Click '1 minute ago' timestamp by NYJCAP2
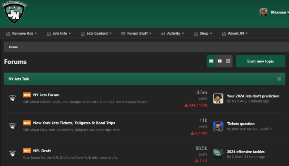 click(258, 101)
